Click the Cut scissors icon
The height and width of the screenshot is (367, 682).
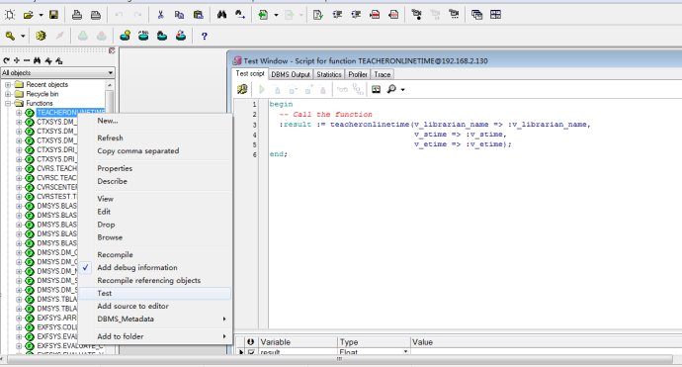[160, 15]
